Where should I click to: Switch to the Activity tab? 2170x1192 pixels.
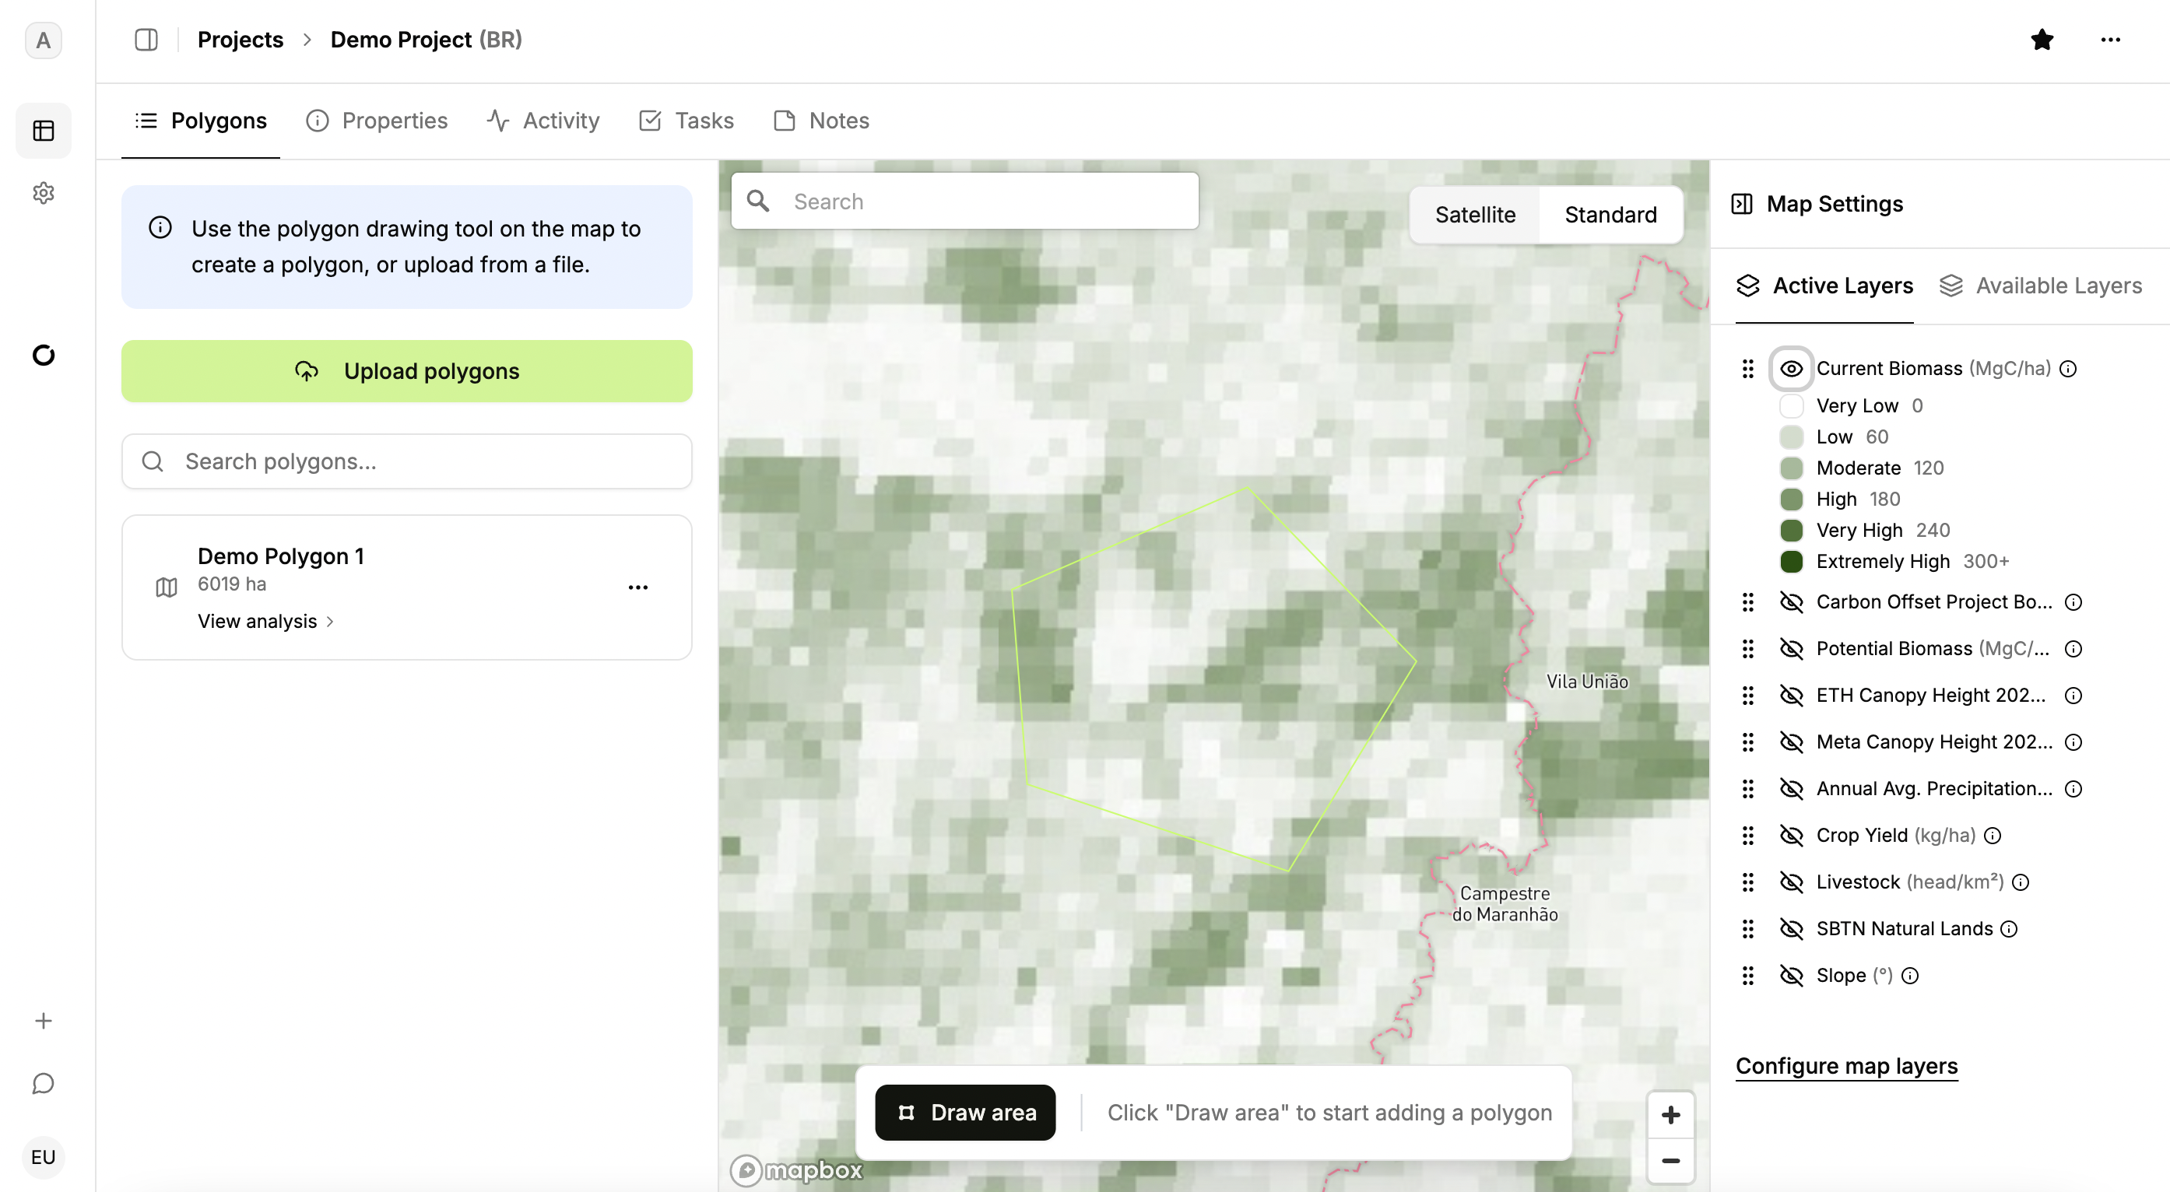543,121
